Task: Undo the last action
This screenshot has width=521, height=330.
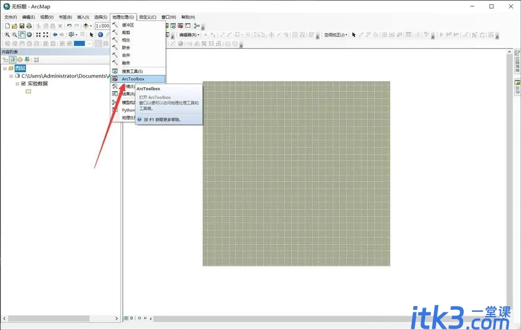Action: [x=69, y=26]
